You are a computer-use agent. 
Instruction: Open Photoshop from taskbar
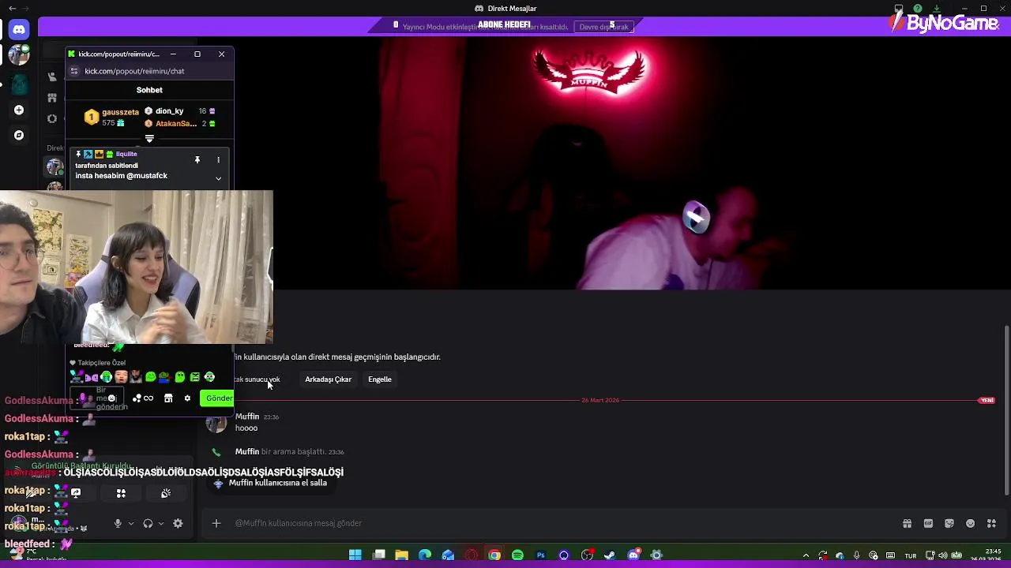coord(540,555)
